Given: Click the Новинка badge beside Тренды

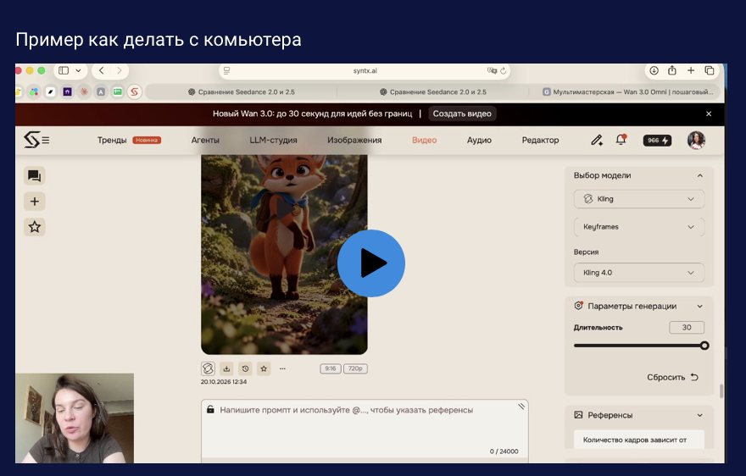Looking at the screenshot, I should point(147,140).
